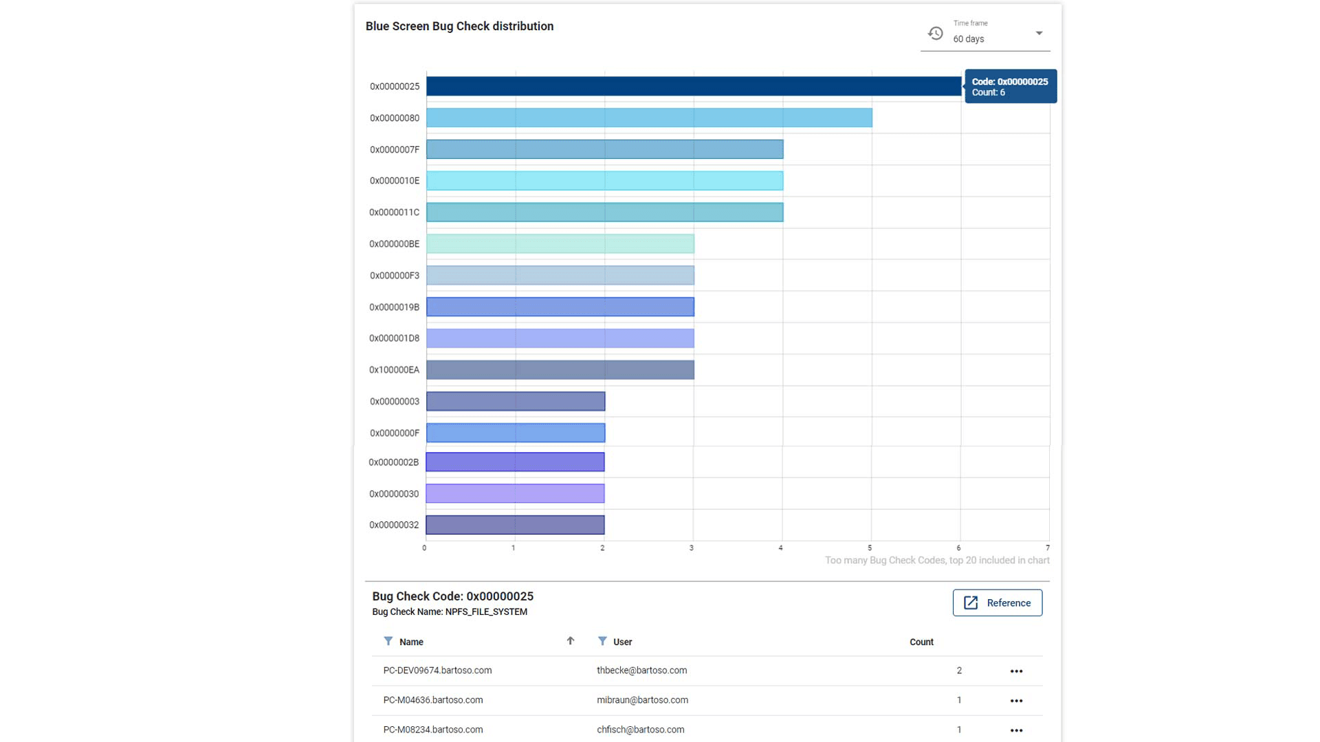
Task: Open more options for PC-M08234 row
Action: 1016,730
